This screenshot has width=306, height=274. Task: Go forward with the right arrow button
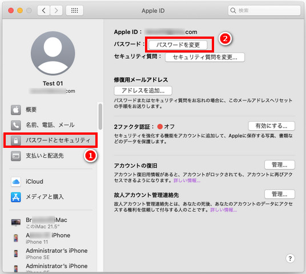56,10
